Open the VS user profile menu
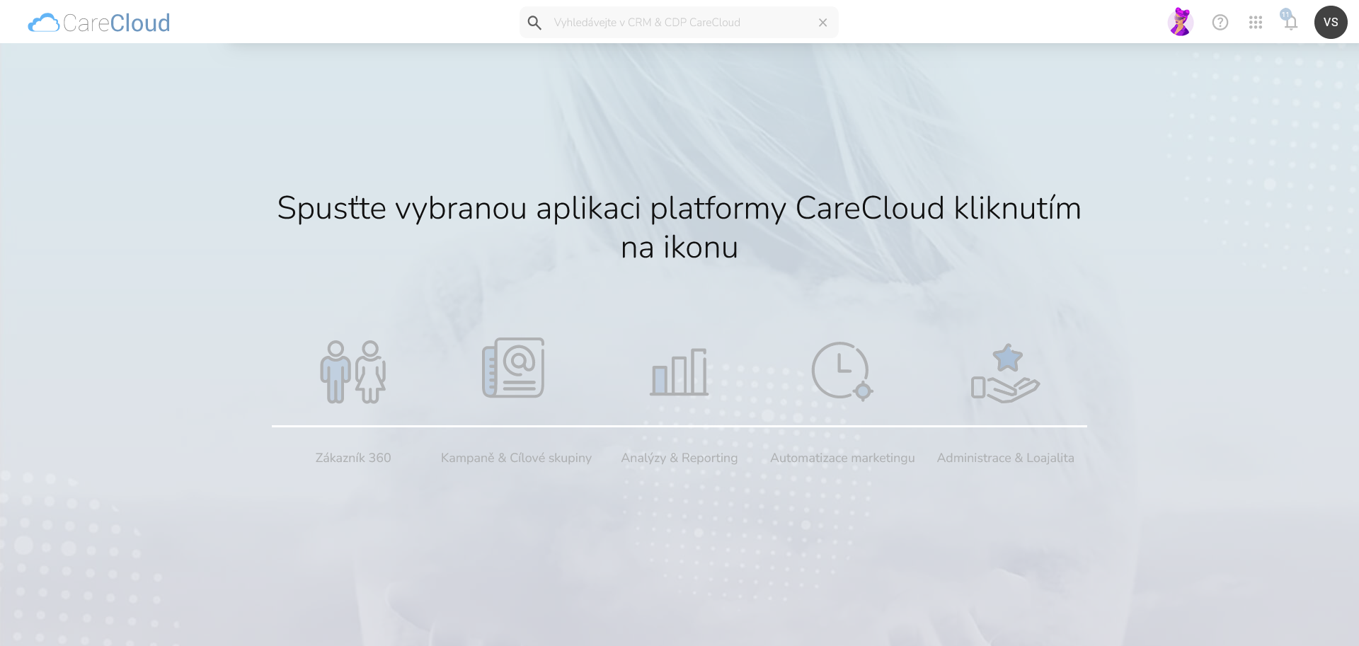 [x=1331, y=22]
